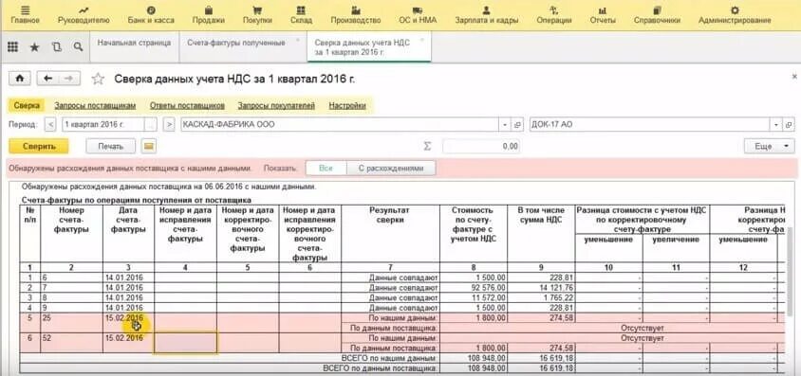Viewport: 801px width, 376px height.
Task: Close the report form with x
Action: (794, 77)
